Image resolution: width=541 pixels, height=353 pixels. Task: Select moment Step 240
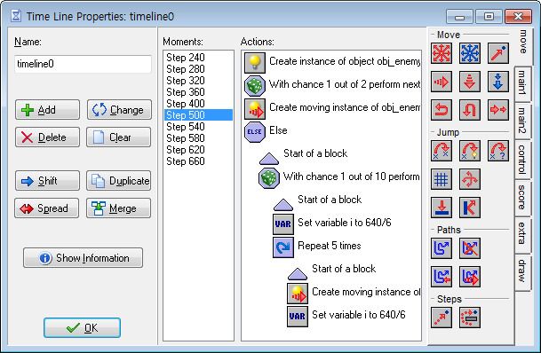pos(198,58)
